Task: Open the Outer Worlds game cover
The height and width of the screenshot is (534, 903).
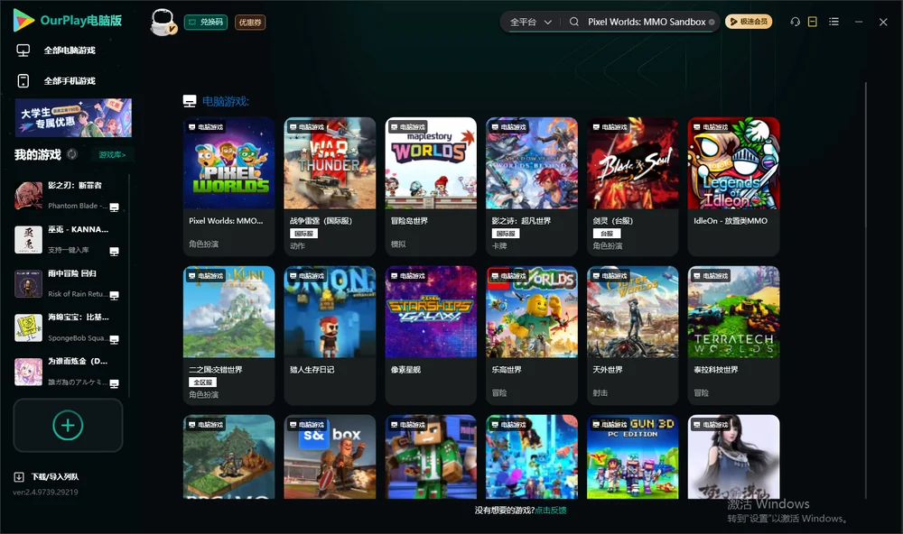Action: (x=633, y=312)
